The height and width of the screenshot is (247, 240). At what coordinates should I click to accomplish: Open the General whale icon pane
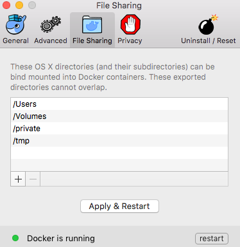[x=15, y=24]
